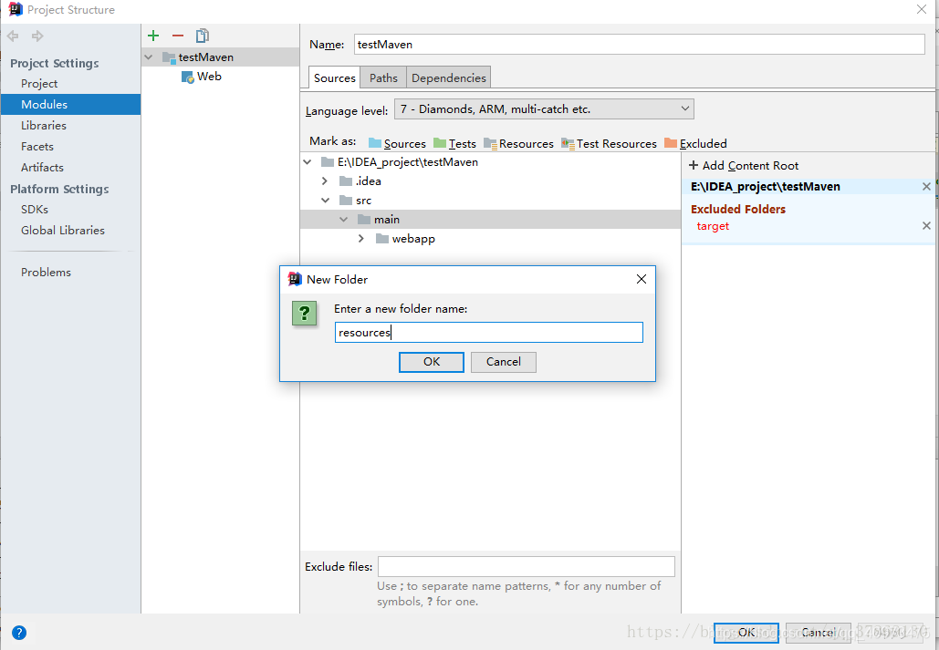
Task: Click OK in Project Structure window
Action: (x=746, y=633)
